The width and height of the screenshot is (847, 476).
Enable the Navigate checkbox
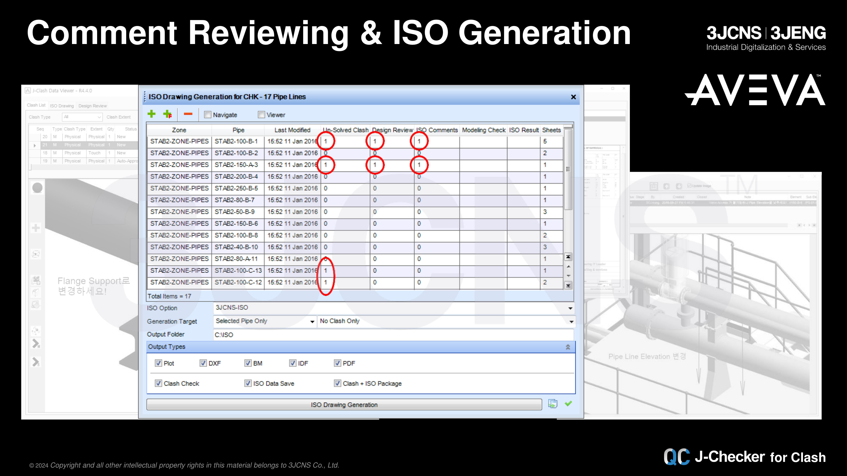point(208,115)
